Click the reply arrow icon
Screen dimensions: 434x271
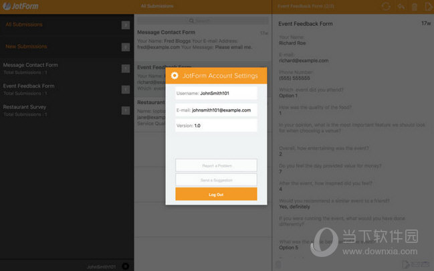(x=401, y=7)
